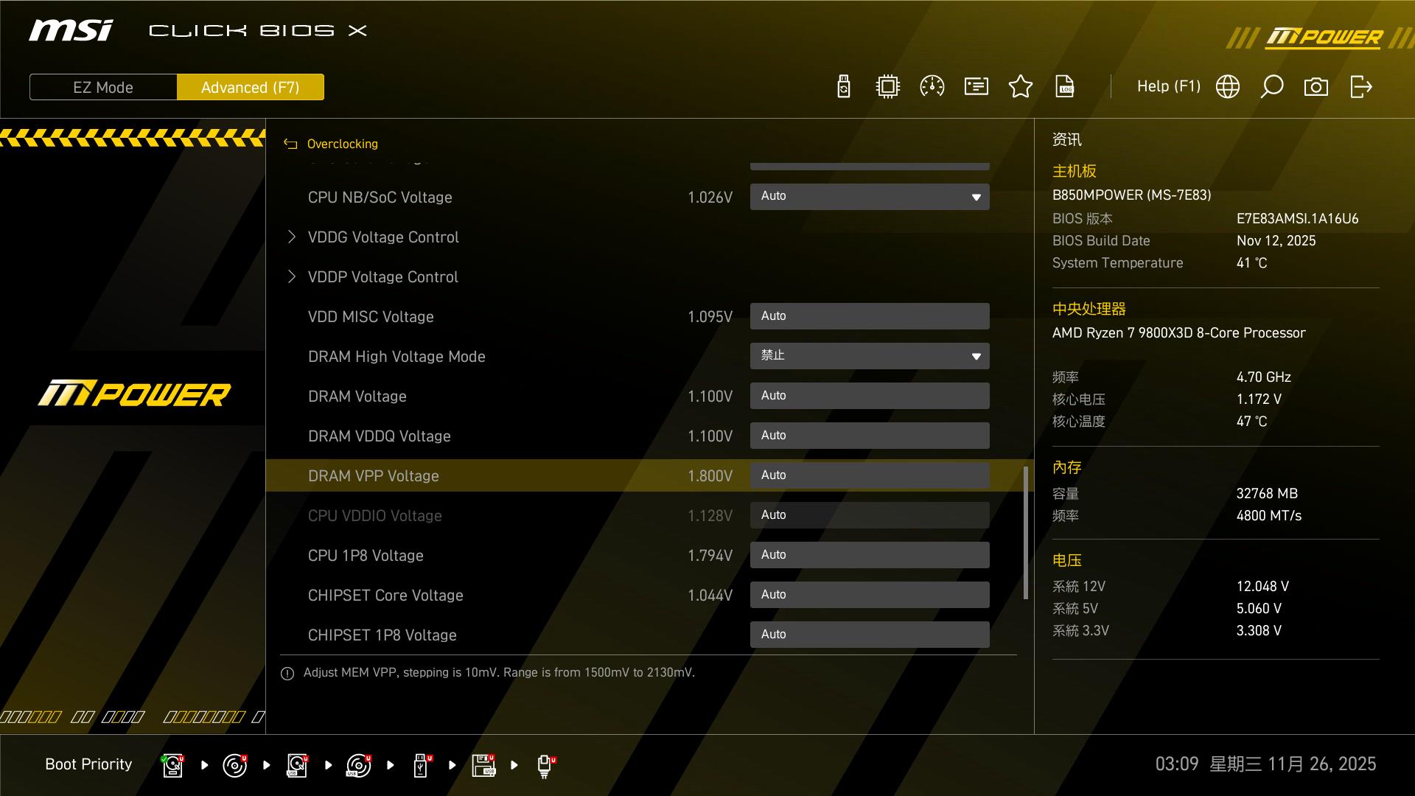
Task: Expand VDDG Voltage Control
Action: click(383, 237)
